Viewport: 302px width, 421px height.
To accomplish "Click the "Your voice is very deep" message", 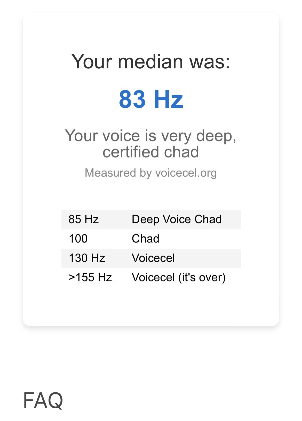I will click(x=151, y=136).
